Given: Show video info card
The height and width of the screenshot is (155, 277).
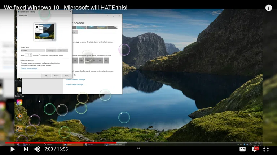Looking at the screenshot, I should pos(269,8).
